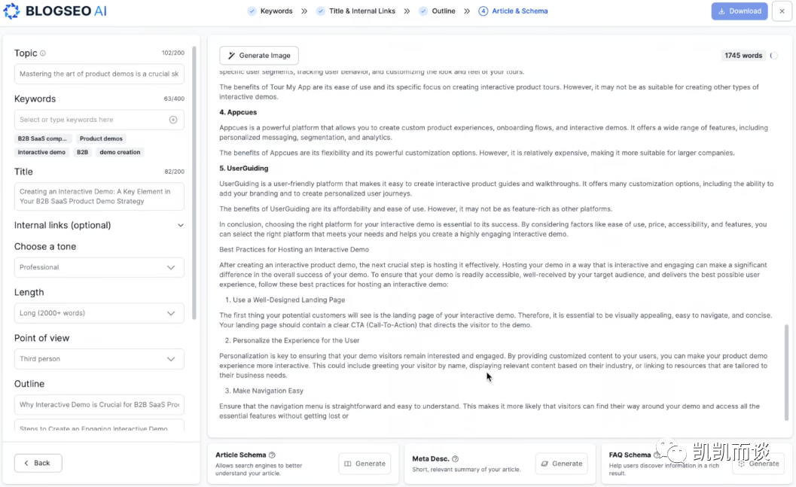
Task: Open the Title & Internal Links step
Action: 362,11
